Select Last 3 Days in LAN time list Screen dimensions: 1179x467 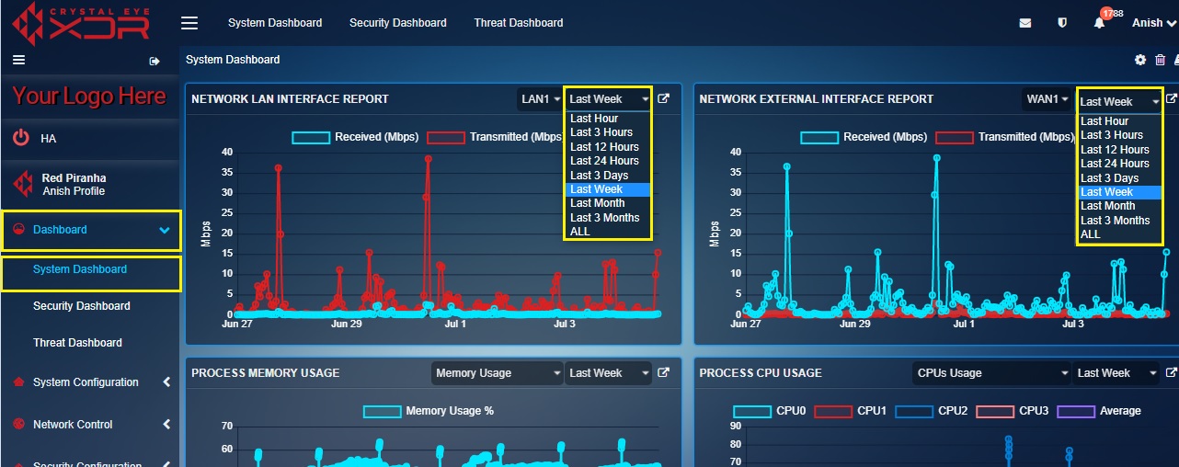[x=608, y=176]
